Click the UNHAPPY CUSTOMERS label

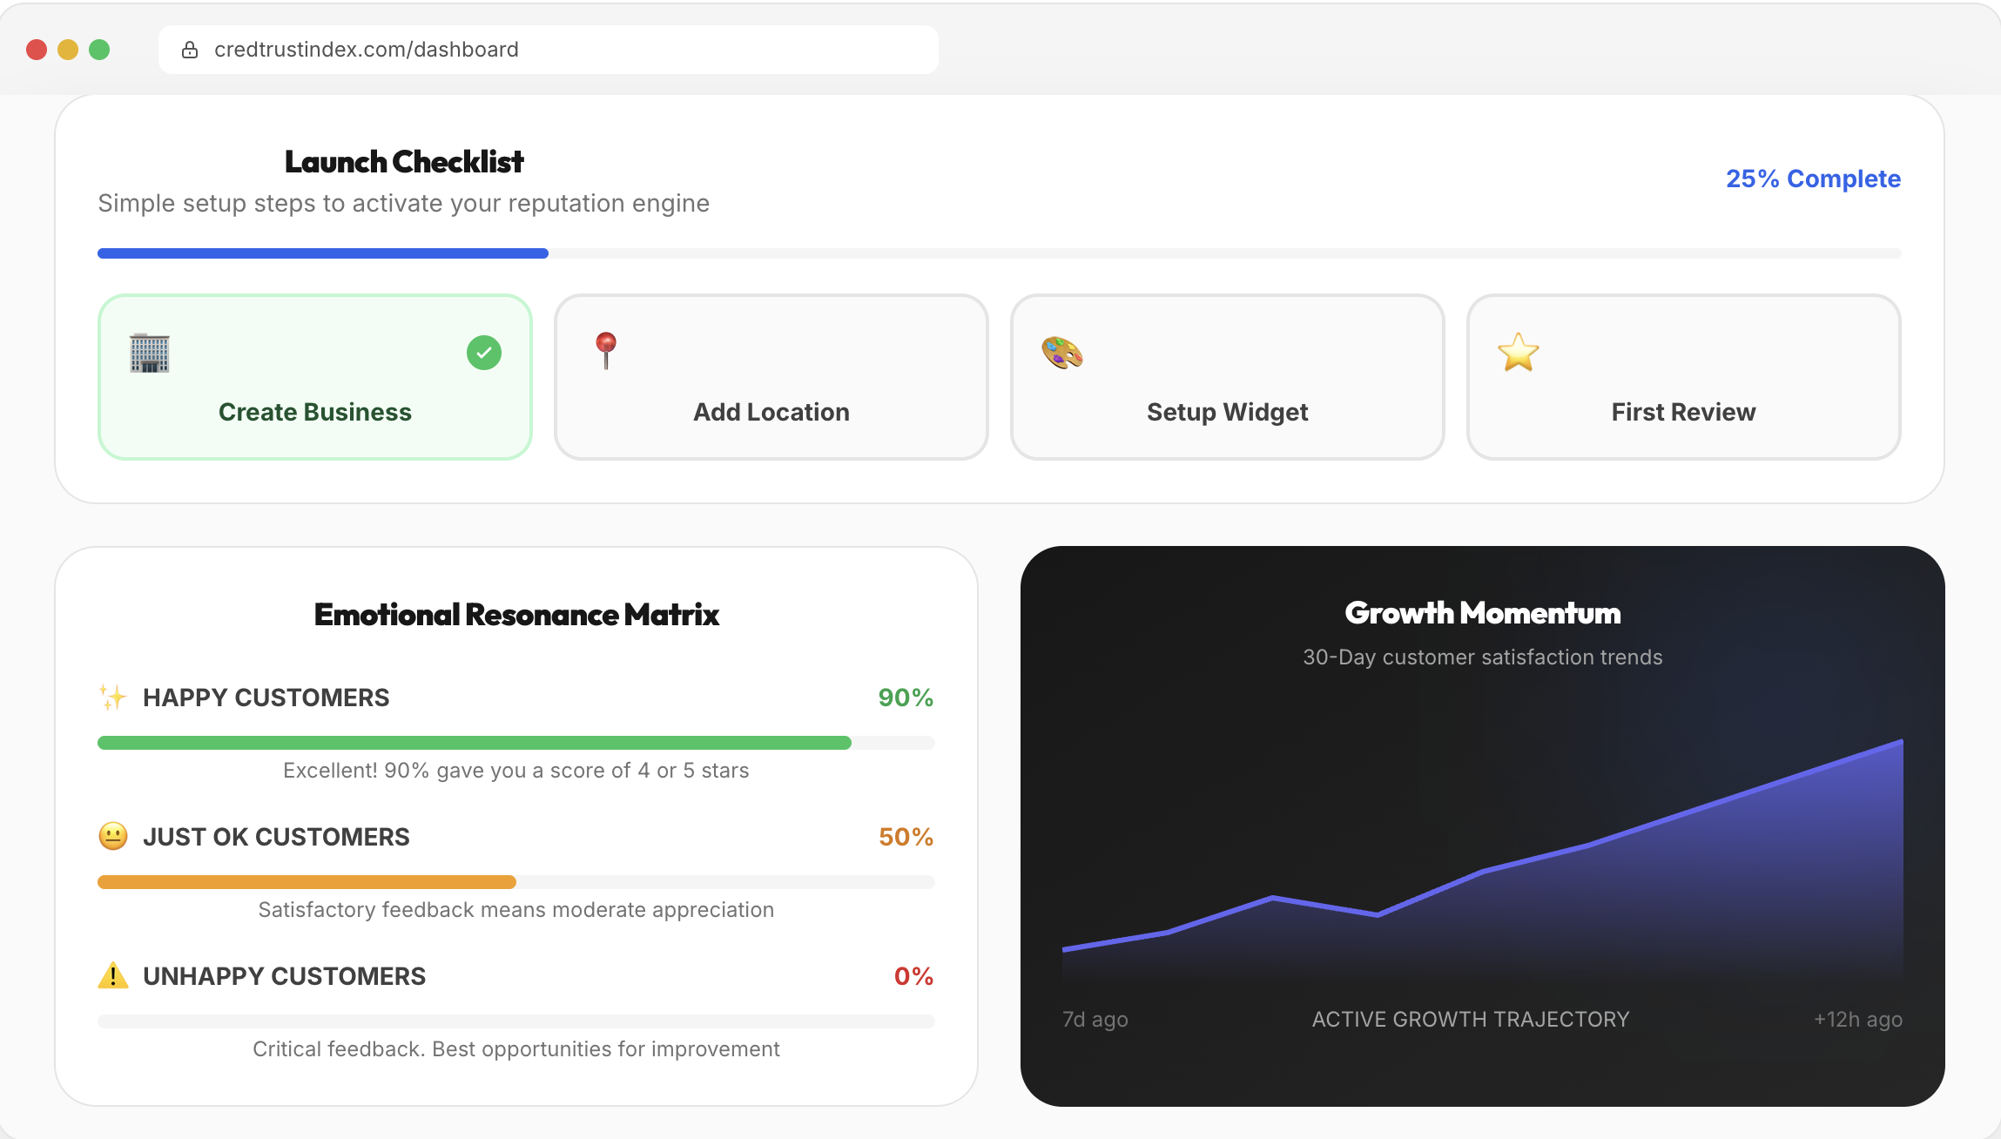[285, 976]
